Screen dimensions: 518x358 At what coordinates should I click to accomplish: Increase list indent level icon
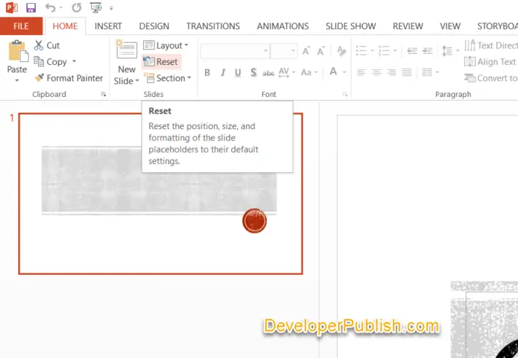(427, 51)
